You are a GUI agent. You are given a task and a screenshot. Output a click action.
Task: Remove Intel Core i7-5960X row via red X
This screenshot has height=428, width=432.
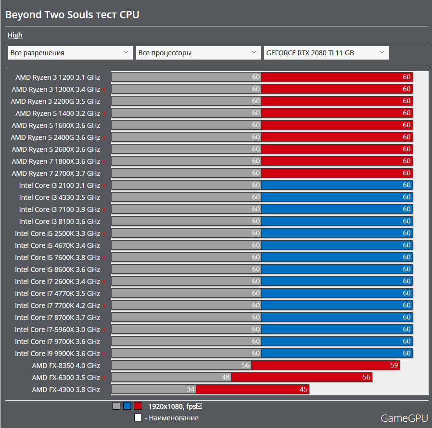[x=104, y=330]
